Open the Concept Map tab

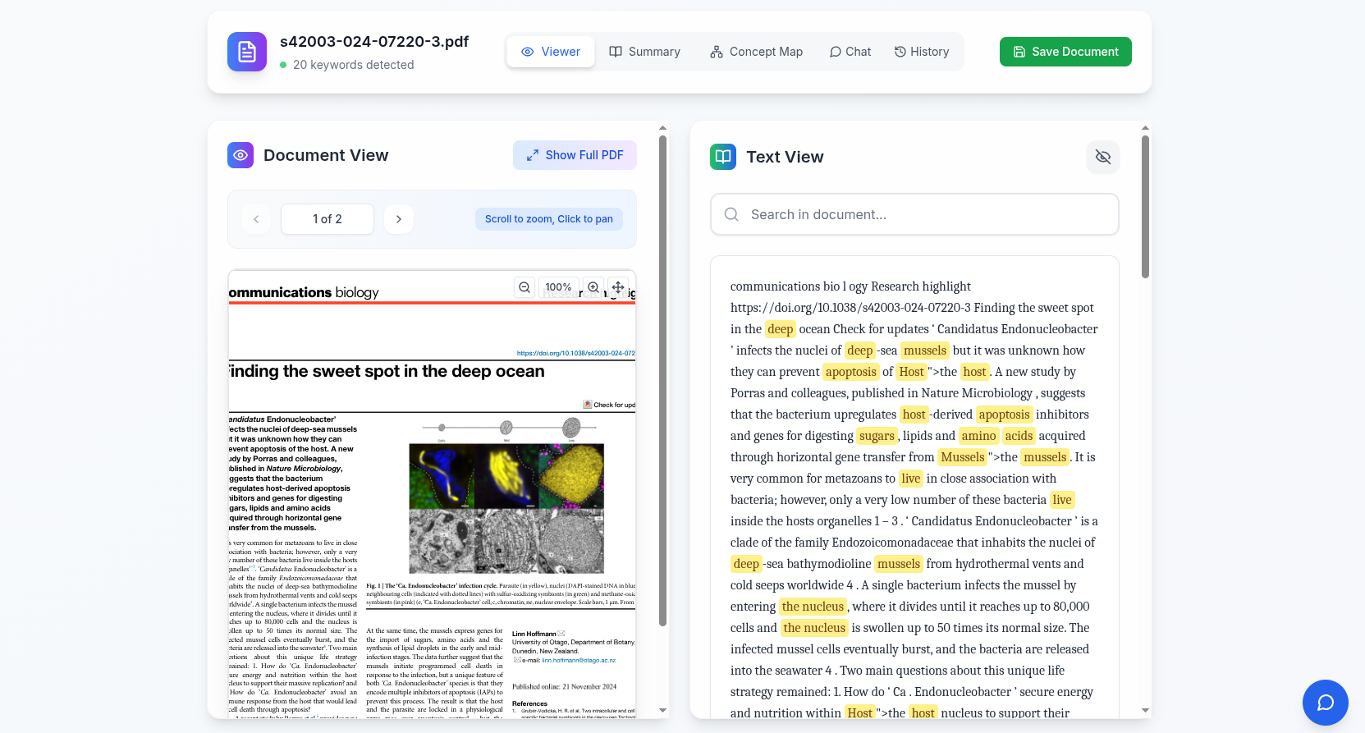[756, 52]
